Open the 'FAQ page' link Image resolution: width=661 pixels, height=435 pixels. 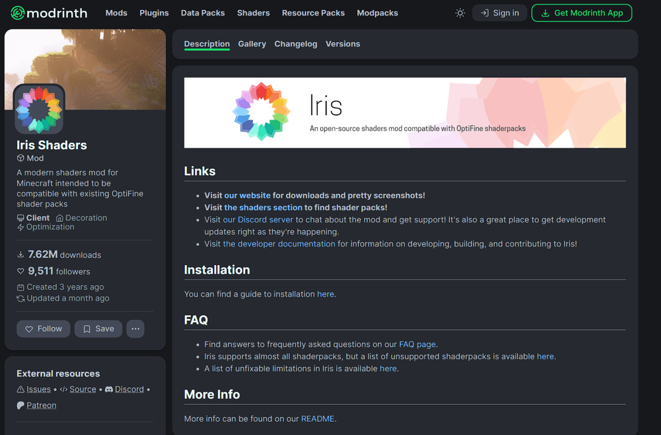[x=418, y=344]
